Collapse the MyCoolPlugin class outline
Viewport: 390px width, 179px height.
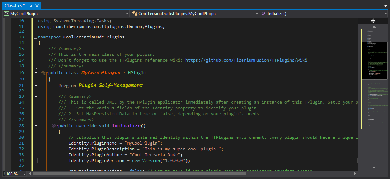coord(36,73)
